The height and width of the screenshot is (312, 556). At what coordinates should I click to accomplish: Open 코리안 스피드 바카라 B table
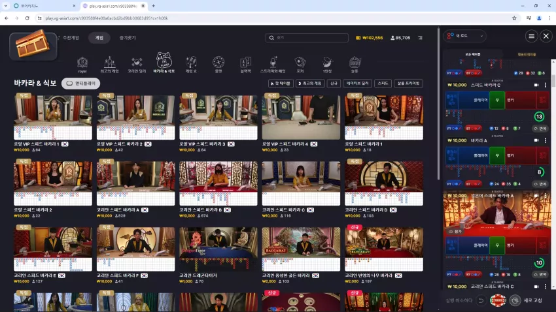(x=218, y=183)
